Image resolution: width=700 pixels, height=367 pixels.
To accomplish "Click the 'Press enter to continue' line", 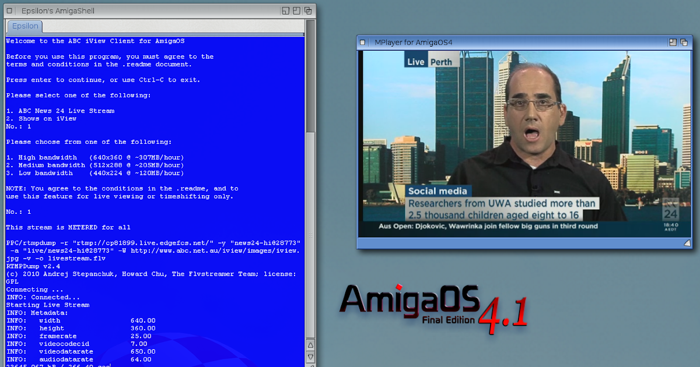I will [x=103, y=80].
